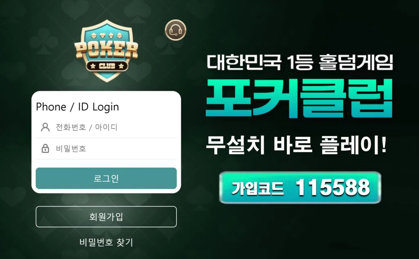
Task: Click the 대한민국 1등 홀덤게임 headline
Action: [300, 63]
